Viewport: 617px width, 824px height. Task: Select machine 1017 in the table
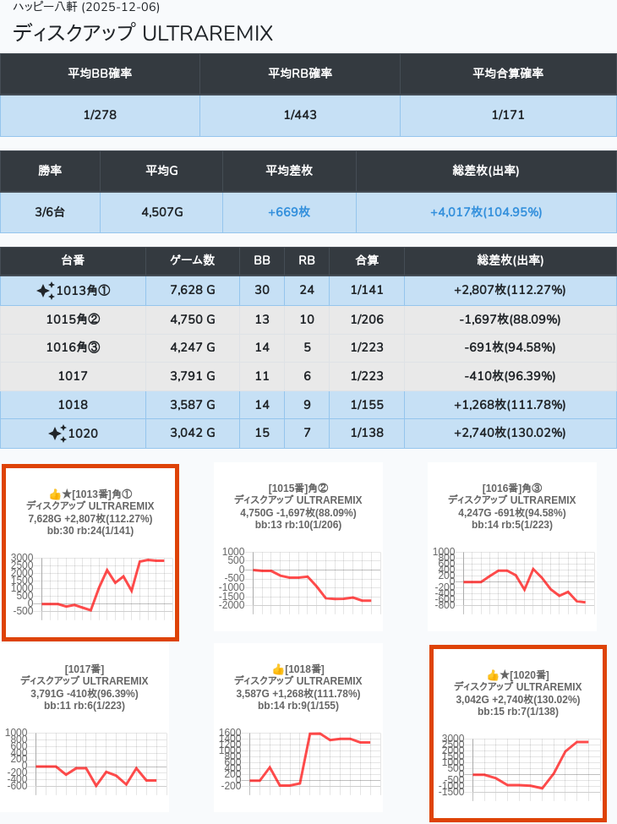(73, 376)
